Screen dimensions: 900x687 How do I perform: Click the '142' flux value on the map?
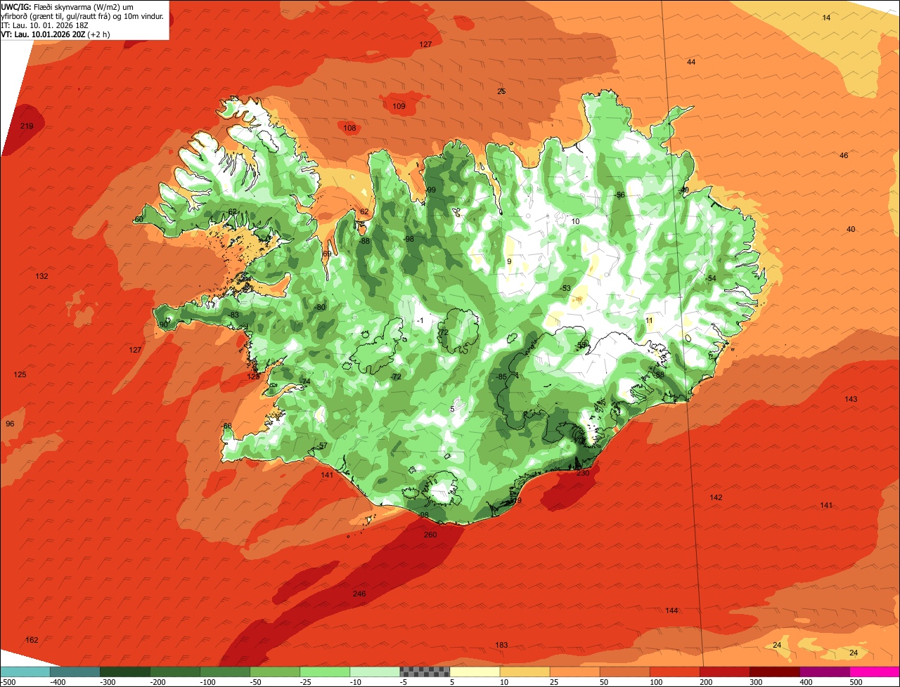[x=716, y=497]
